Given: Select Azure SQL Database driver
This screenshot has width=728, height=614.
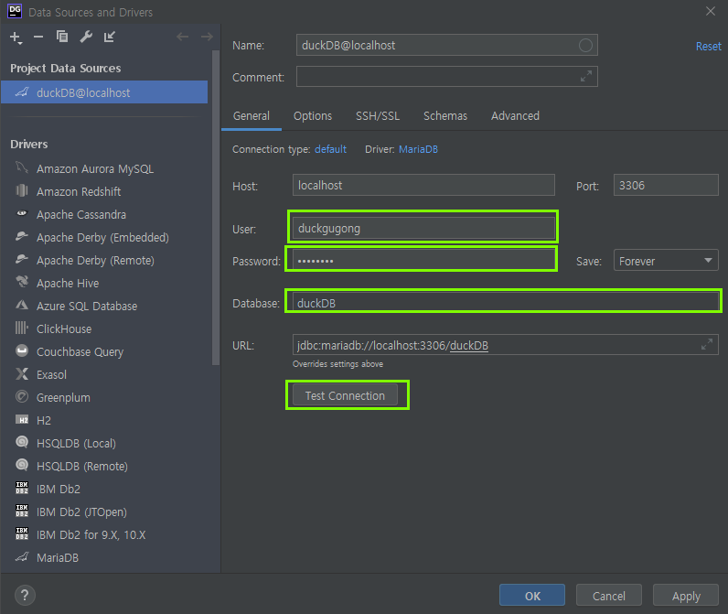Looking at the screenshot, I should click(104, 306).
